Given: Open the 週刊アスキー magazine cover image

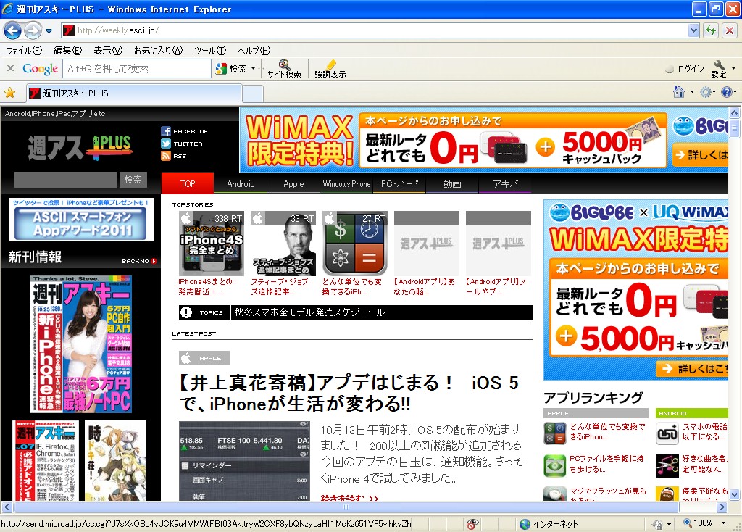Looking at the screenshot, I should tap(81, 344).
